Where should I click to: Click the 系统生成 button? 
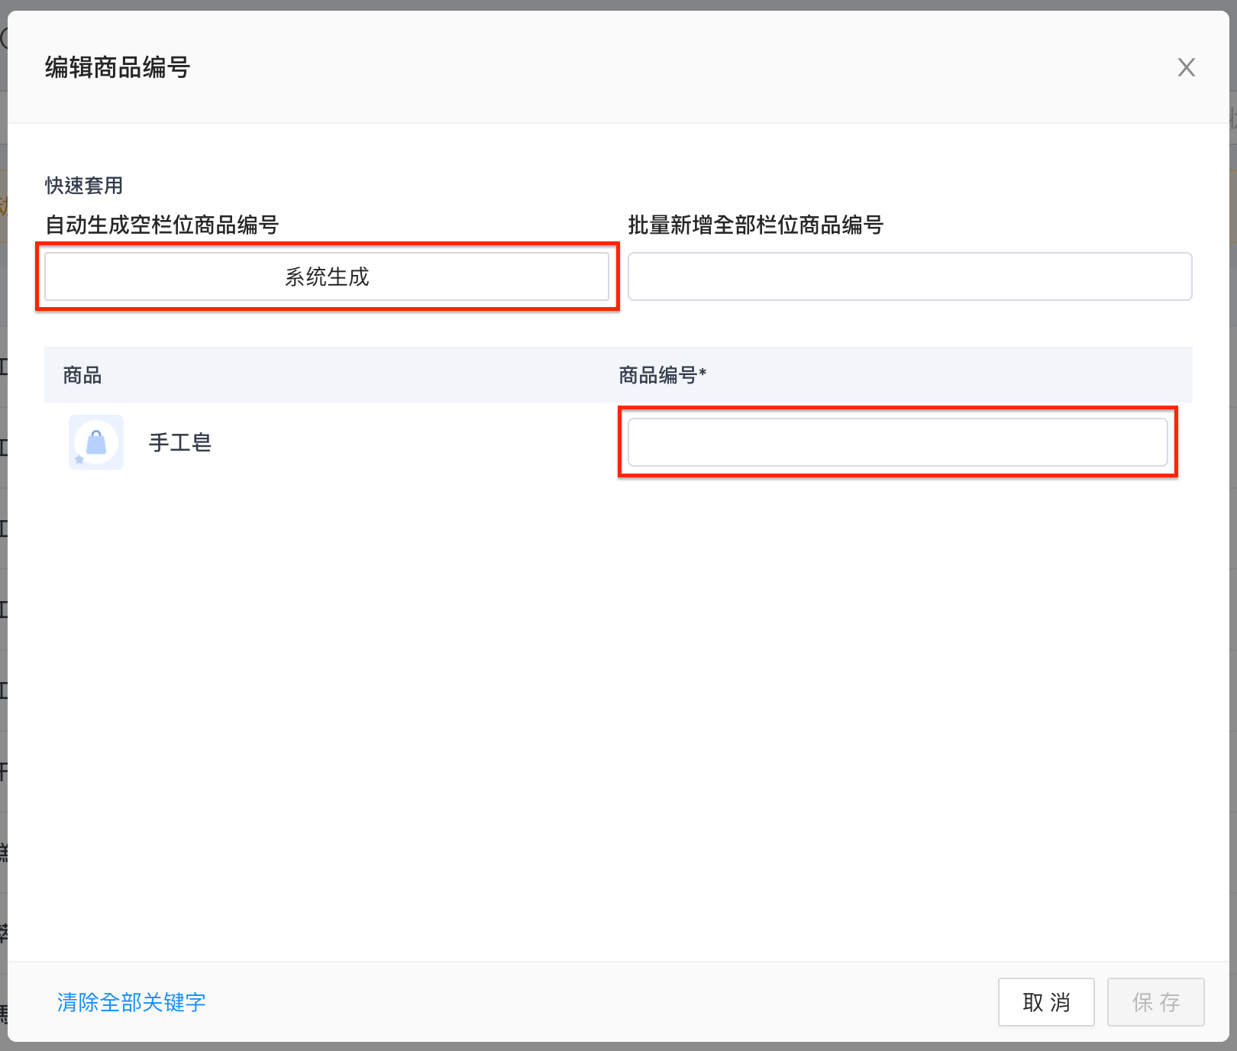(x=327, y=276)
